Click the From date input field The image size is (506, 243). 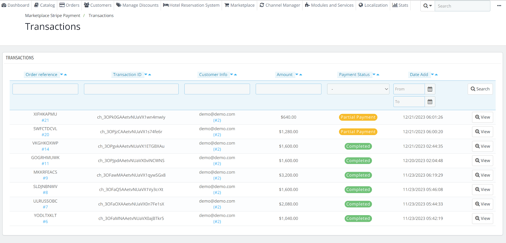click(x=409, y=89)
